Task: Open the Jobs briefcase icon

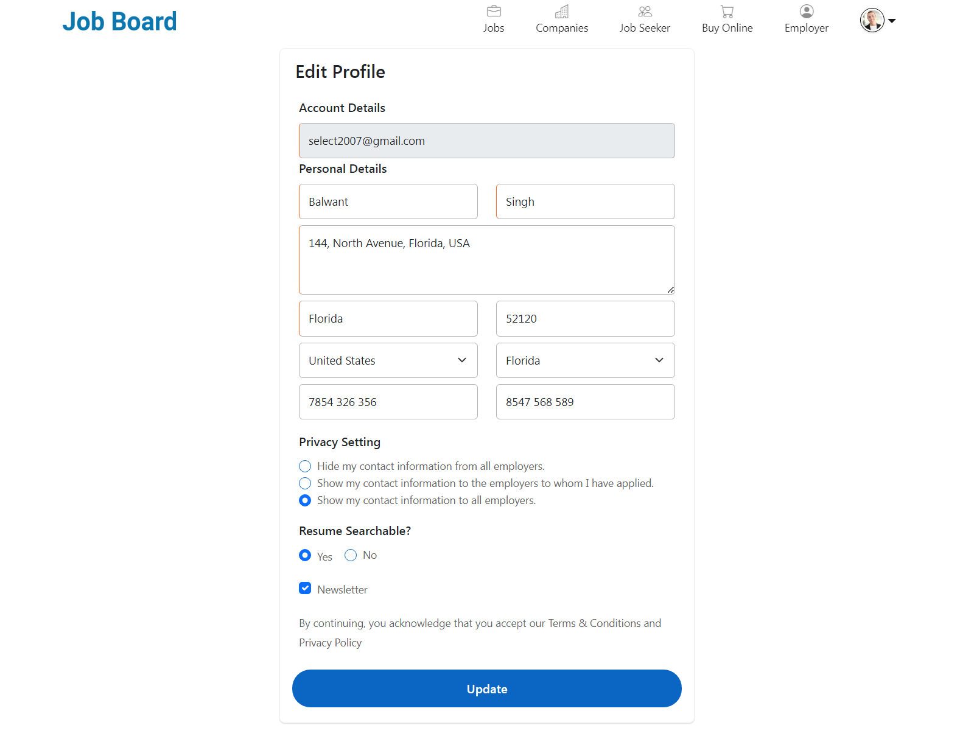Action: (x=494, y=11)
